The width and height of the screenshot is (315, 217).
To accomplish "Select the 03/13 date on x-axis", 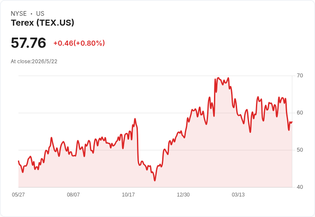I will click(238, 194).
